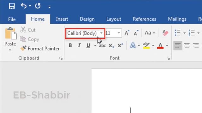
Task: Toggle Italic formatting
Action: [x=79, y=45]
